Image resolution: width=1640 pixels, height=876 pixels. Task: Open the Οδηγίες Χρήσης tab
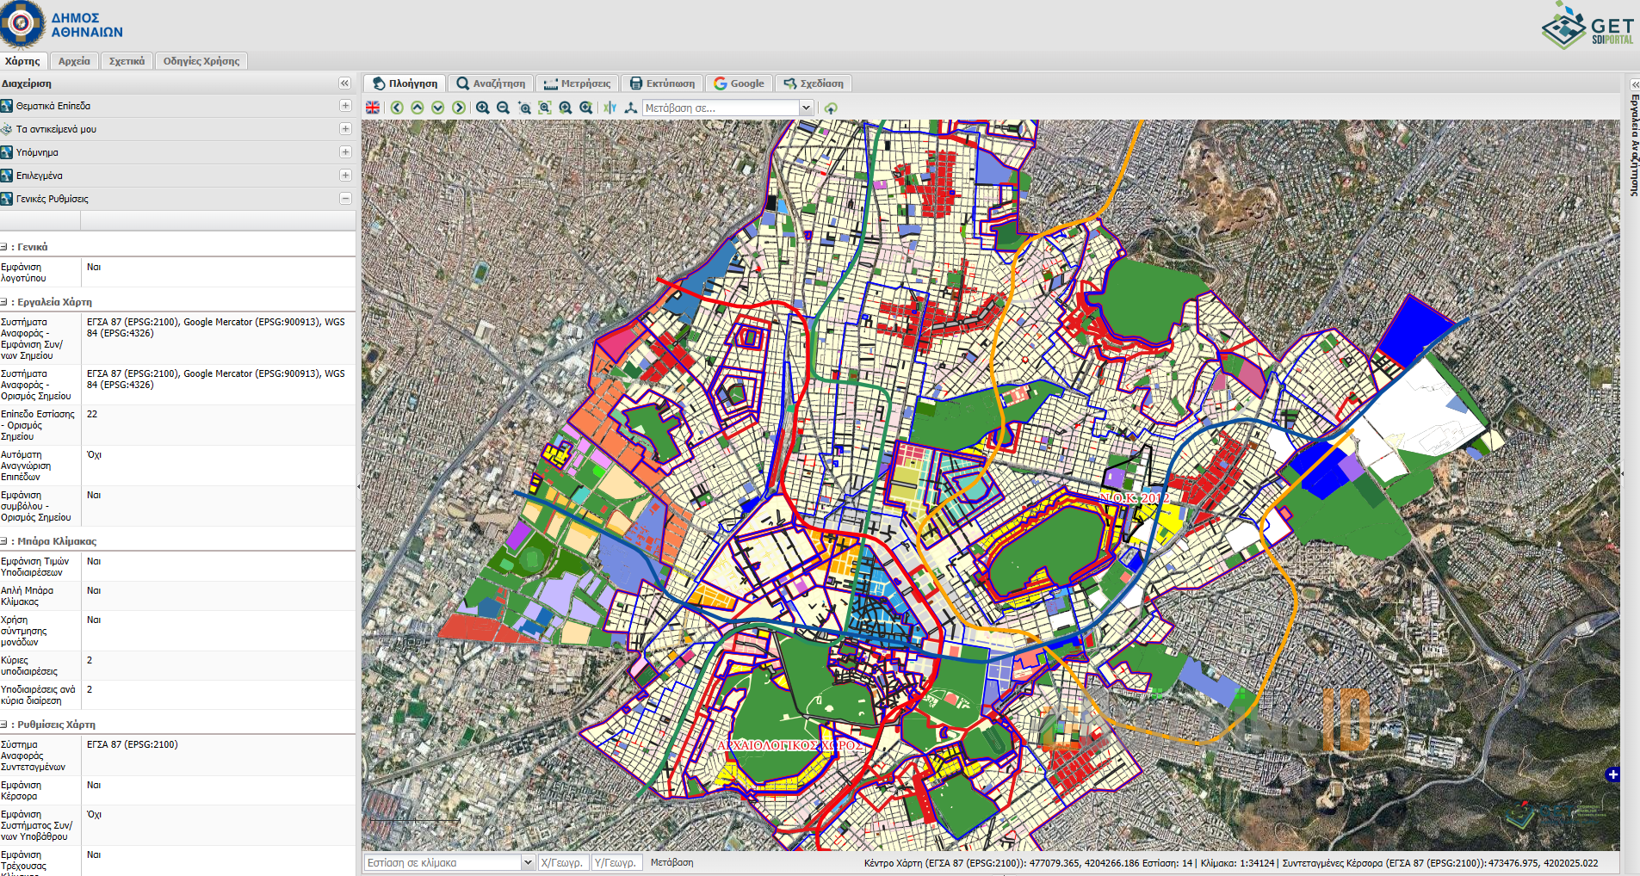pyautogui.click(x=201, y=61)
